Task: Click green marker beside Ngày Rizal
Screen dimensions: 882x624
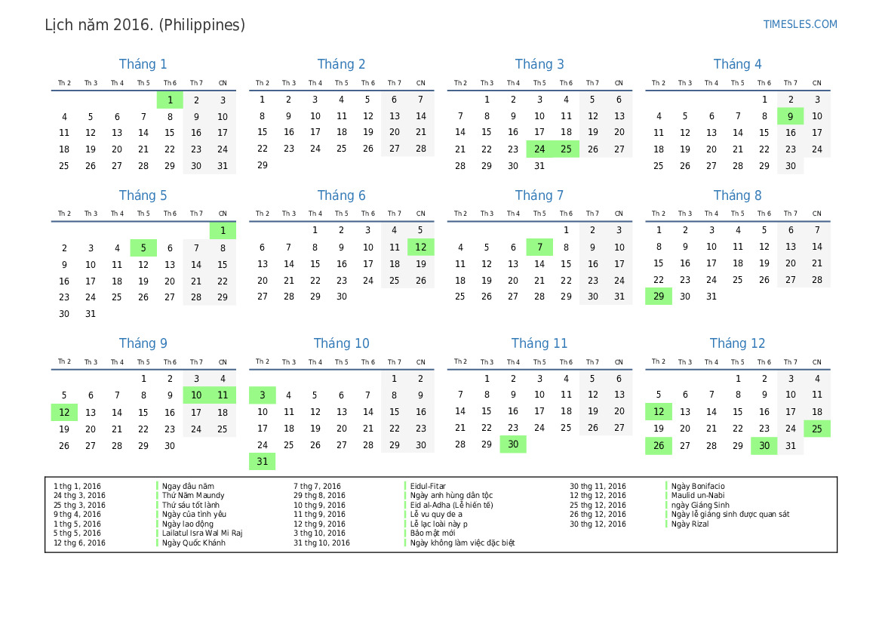Action: click(x=668, y=524)
